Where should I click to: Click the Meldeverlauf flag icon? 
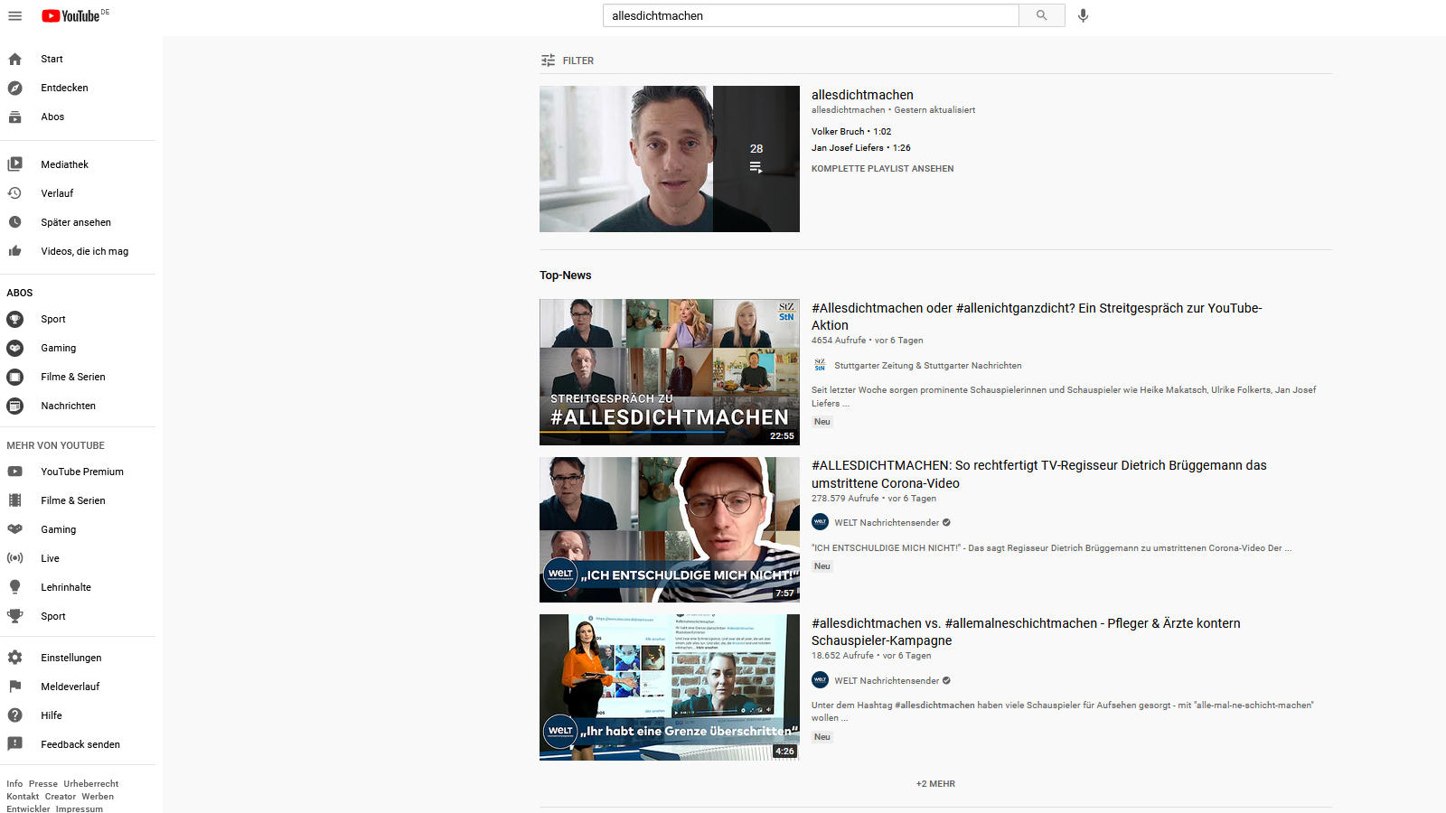click(14, 687)
